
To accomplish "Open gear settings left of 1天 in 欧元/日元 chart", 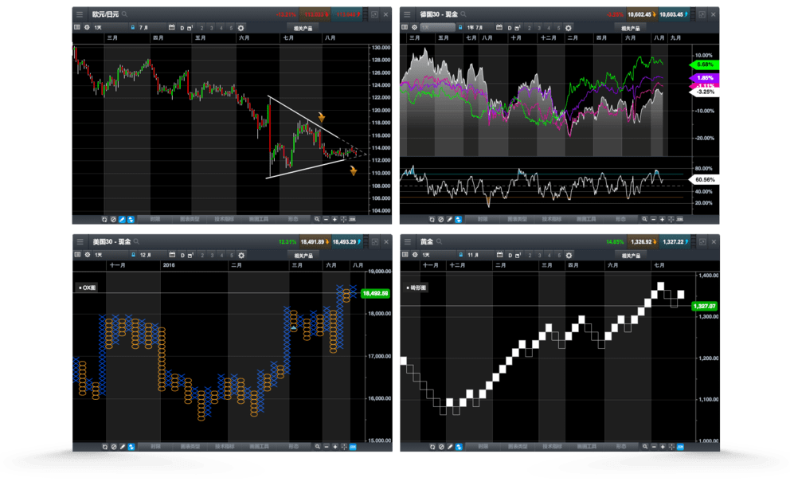I will coord(87,28).
